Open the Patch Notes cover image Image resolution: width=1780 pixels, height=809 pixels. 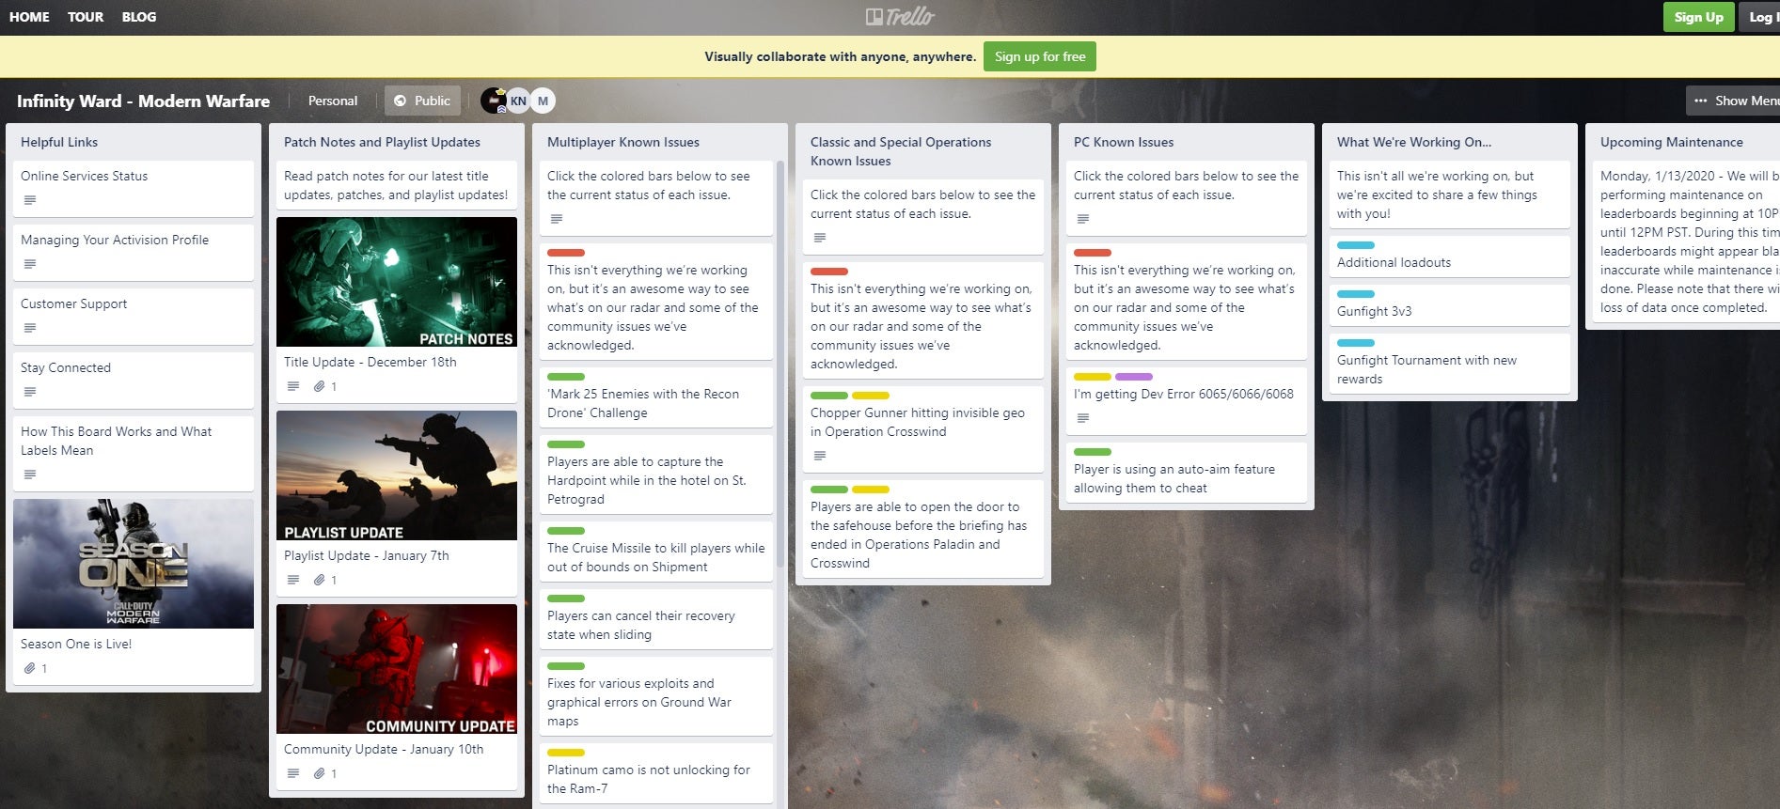coord(397,282)
